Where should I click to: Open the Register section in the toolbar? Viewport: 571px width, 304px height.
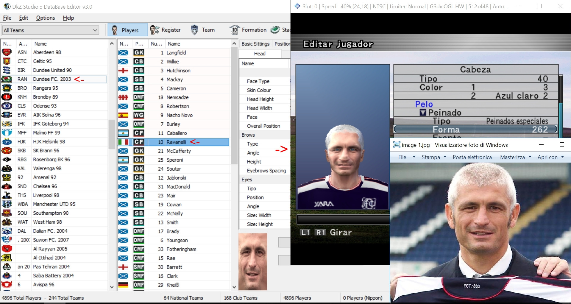[166, 30]
